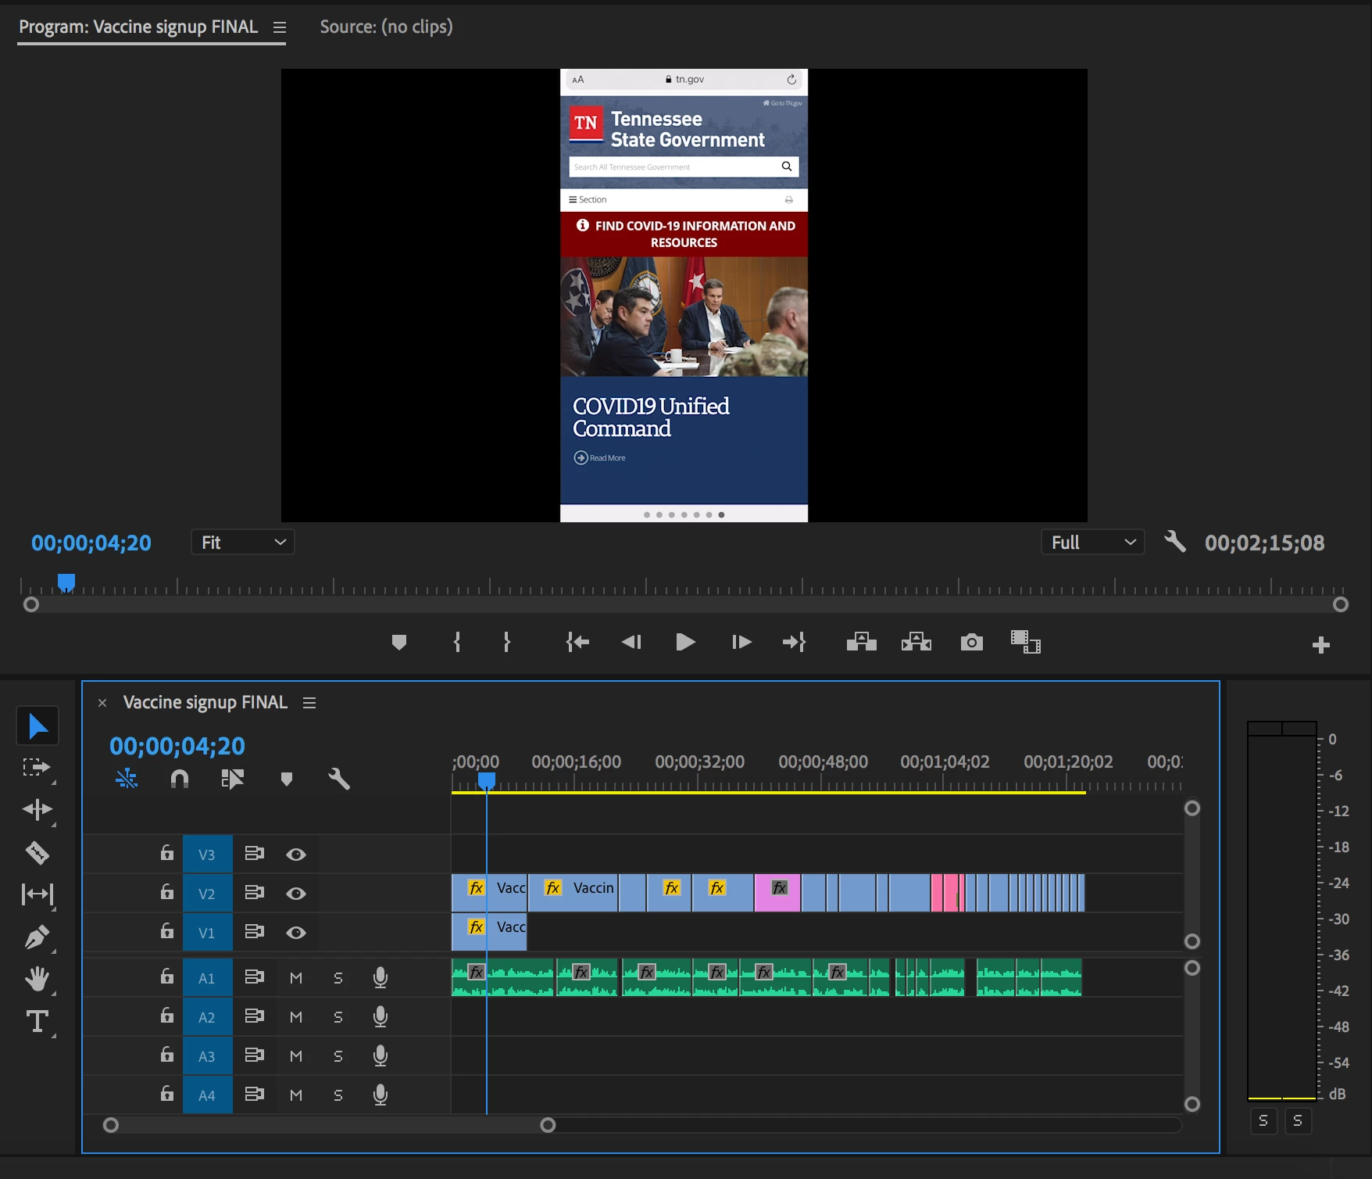This screenshot has height=1179, width=1372.
Task: Select the Pen tool
Action: pyautogui.click(x=37, y=937)
